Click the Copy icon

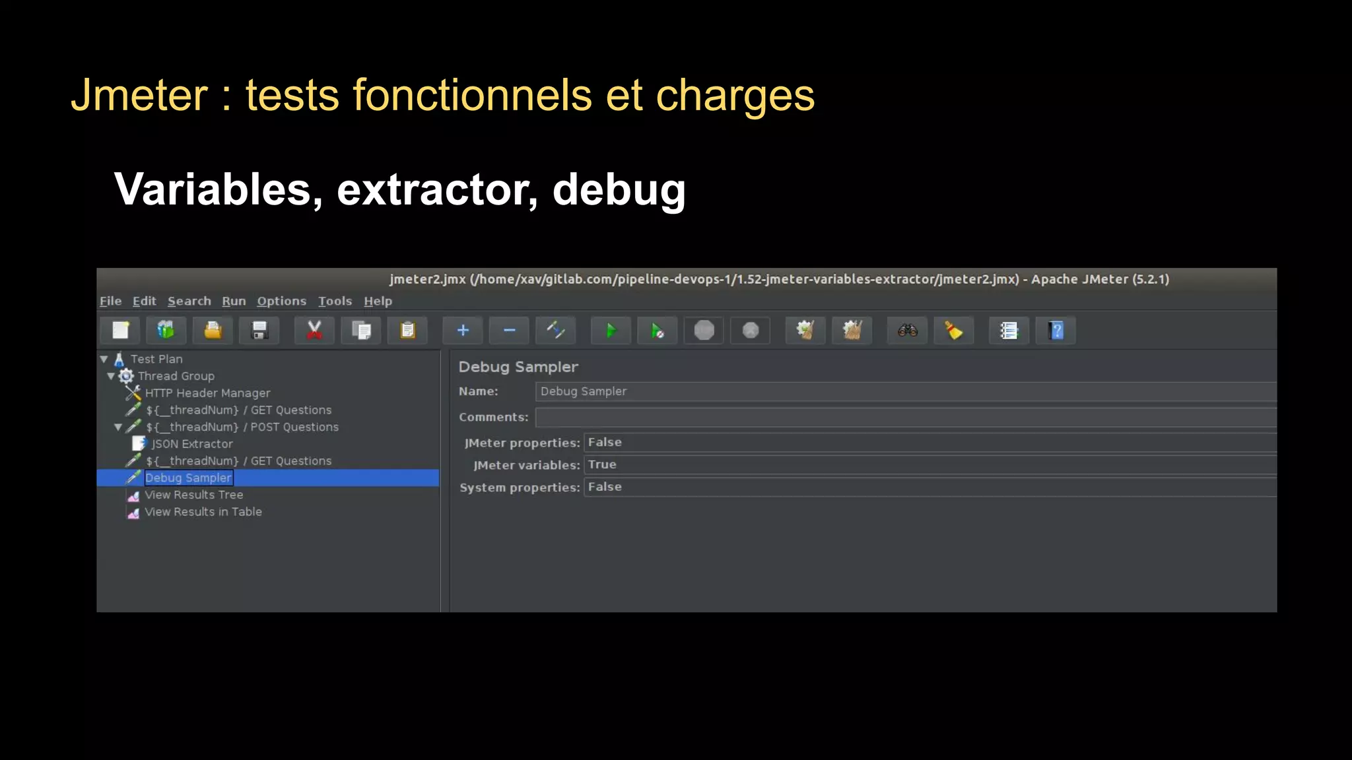coord(361,331)
